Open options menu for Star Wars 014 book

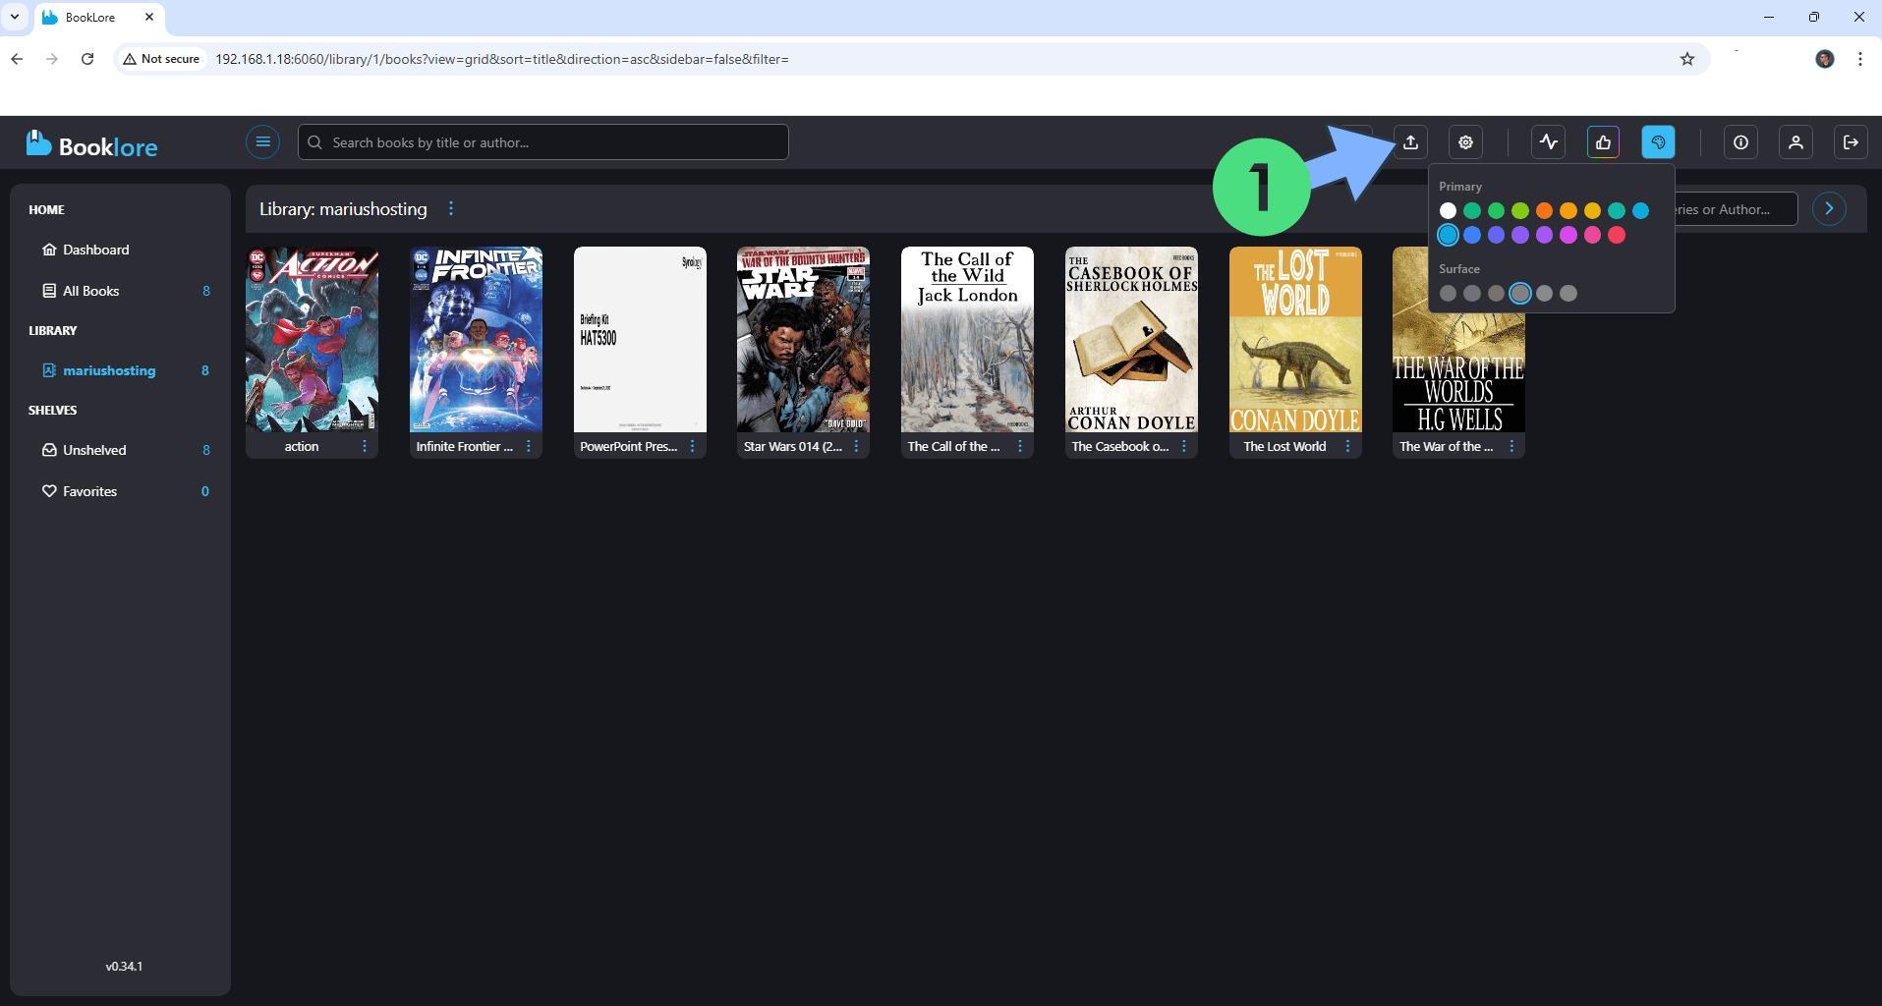click(x=856, y=446)
